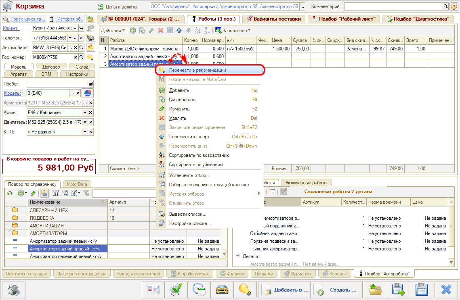Viewport: 460px width, 300px height.
Task: Click Цены и валюта button
Action: [118, 6]
